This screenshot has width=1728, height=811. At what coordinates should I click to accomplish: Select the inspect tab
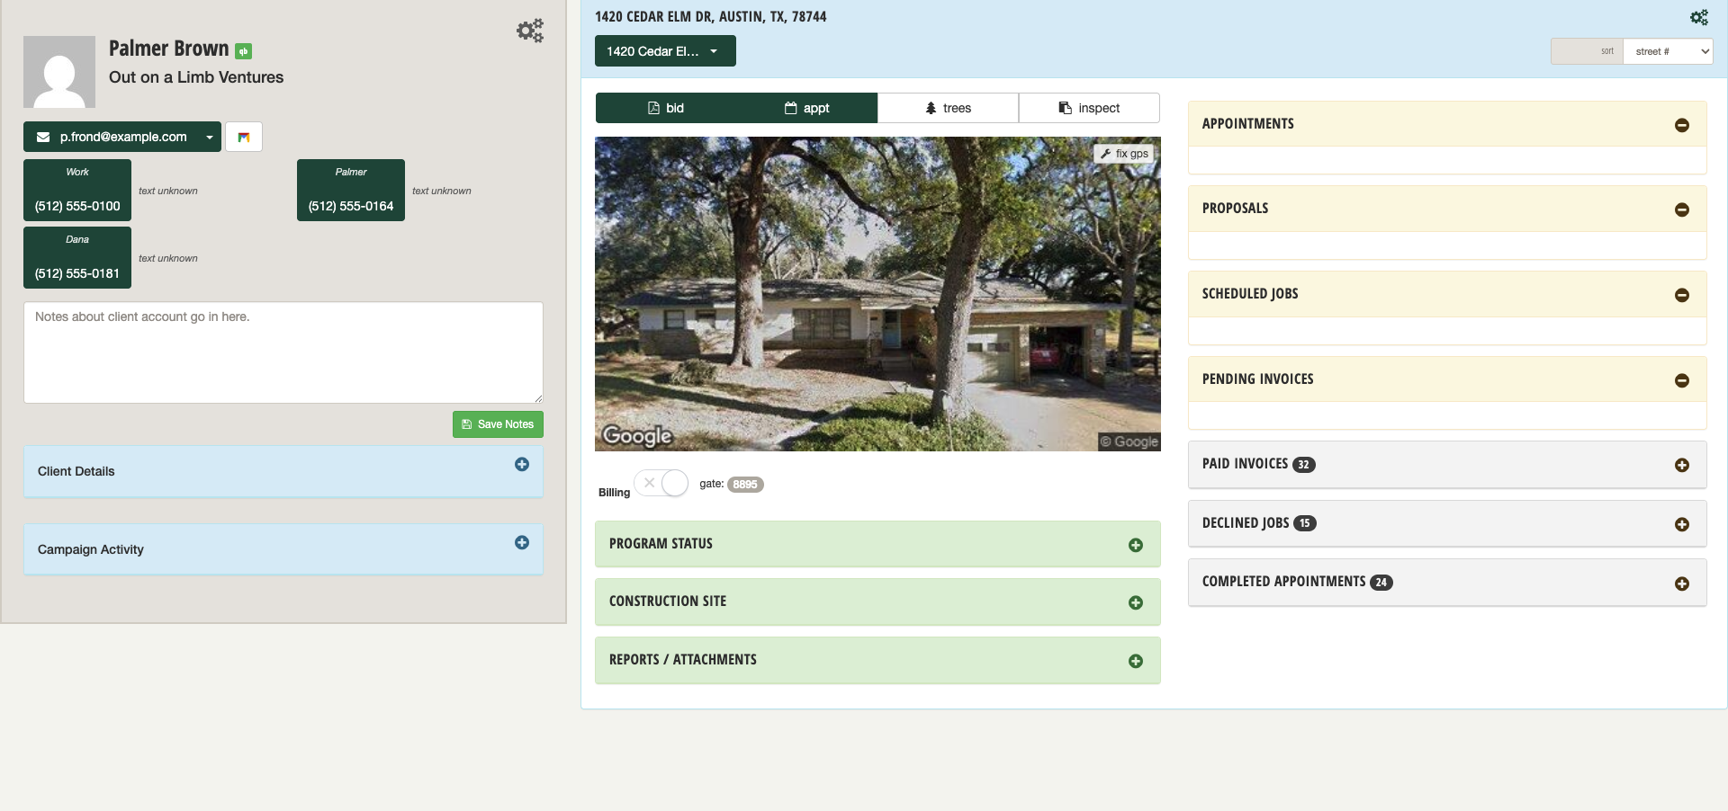1089,108
